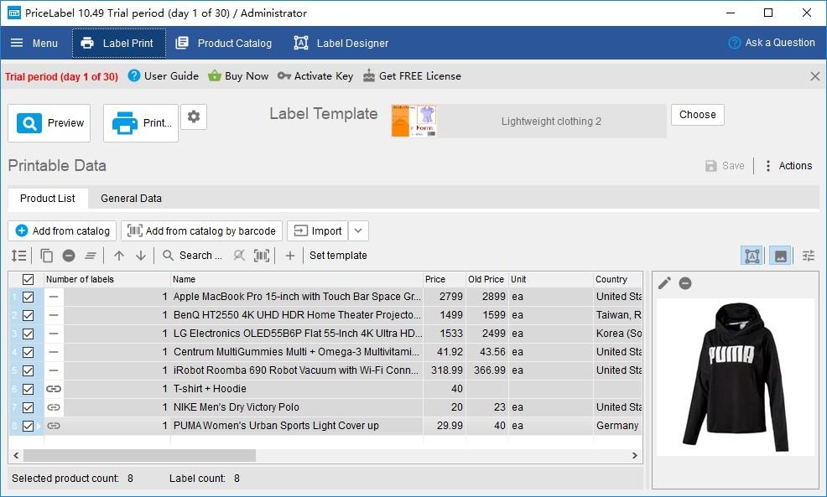Click Ask a Question help link
The width and height of the screenshot is (827, 497).
(x=771, y=43)
